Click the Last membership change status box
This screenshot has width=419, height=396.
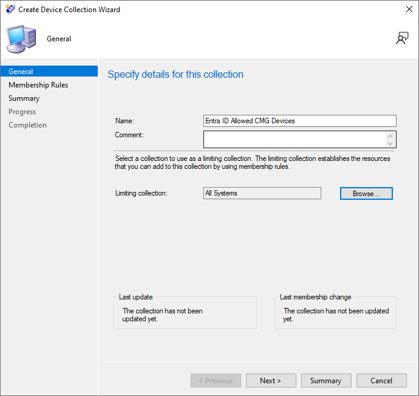(x=335, y=314)
